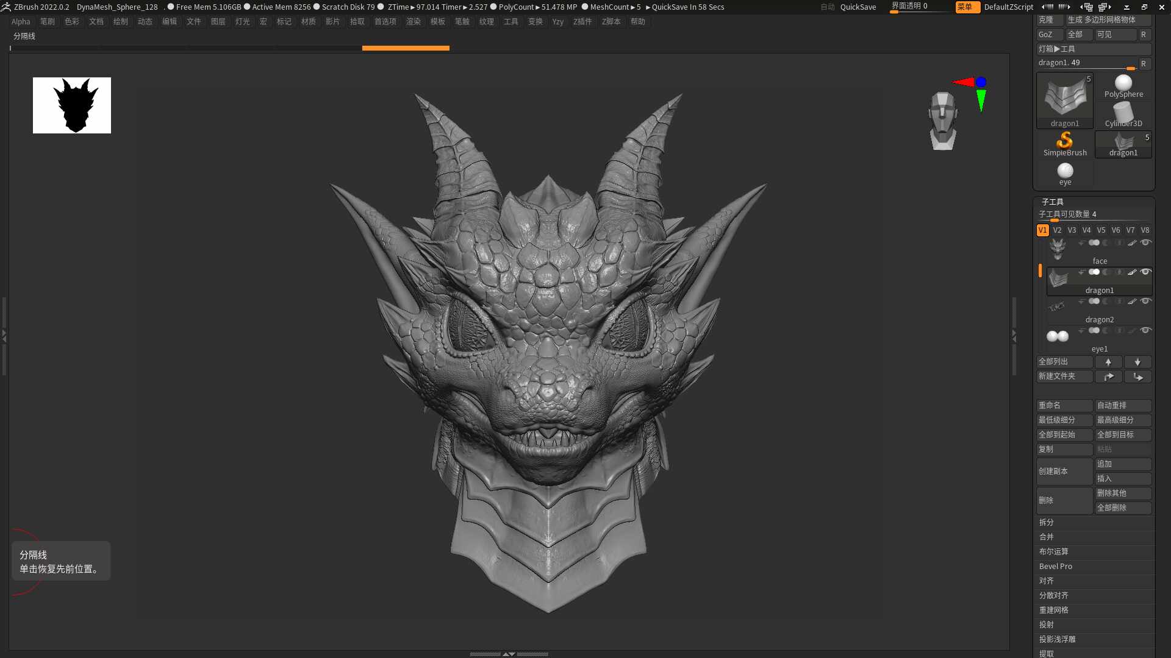Choose the PolySphere tool

click(x=1123, y=86)
